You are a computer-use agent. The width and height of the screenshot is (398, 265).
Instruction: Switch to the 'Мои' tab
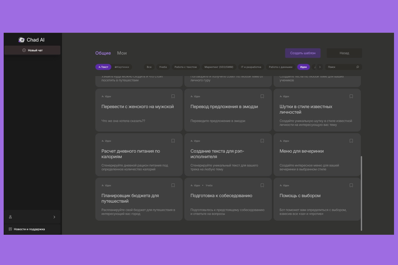122,53
